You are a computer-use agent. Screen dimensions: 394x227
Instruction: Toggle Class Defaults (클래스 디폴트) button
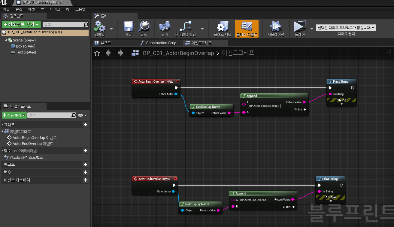pos(247,29)
